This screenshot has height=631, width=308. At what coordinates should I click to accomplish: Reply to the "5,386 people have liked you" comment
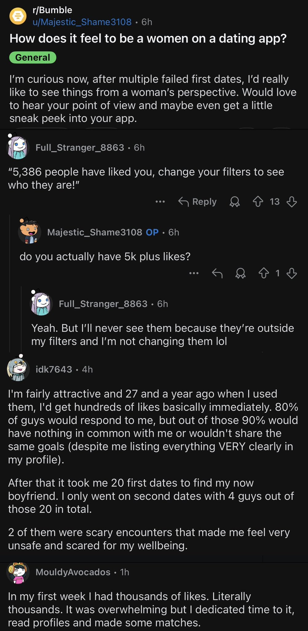pyautogui.click(x=197, y=202)
